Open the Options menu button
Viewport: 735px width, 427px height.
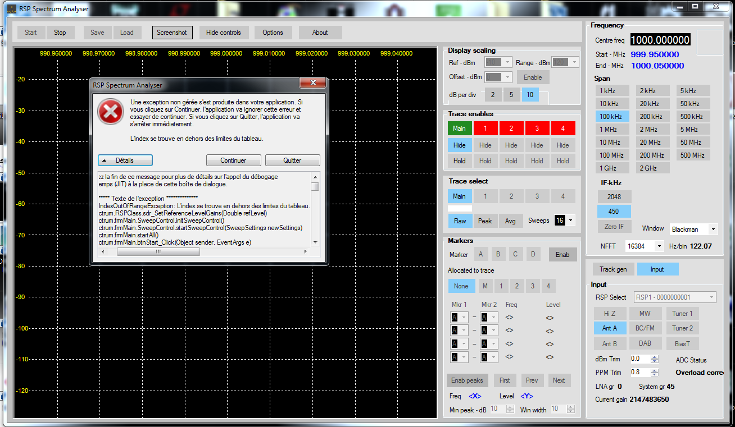(x=273, y=33)
